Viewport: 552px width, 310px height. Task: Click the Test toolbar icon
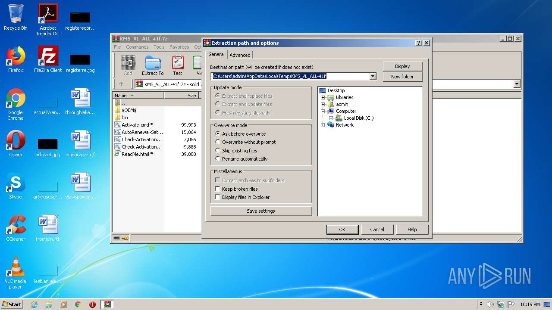[x=178, y=65]
